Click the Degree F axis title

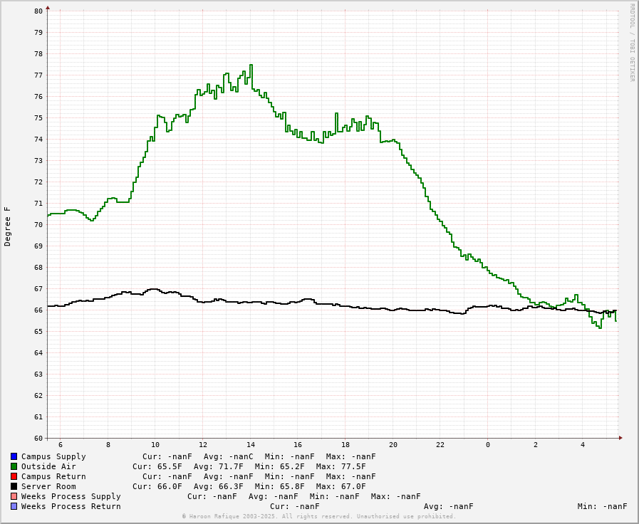pos(7,226)
